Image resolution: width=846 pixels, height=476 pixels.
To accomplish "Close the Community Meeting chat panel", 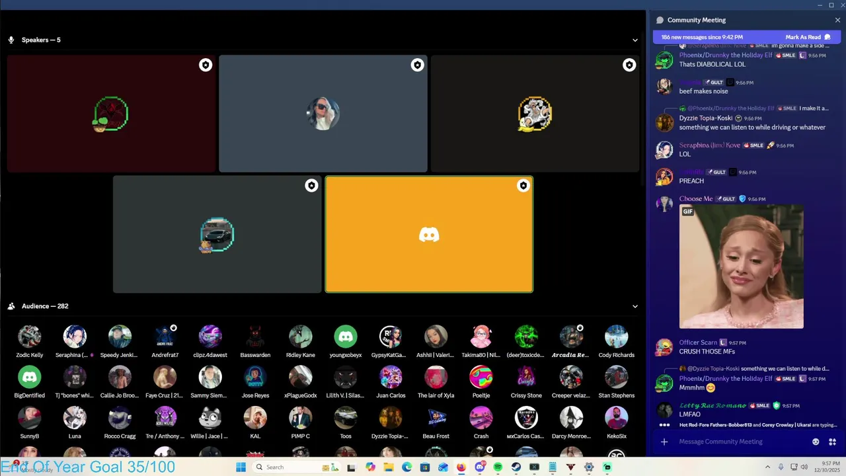I will point(837,20).
